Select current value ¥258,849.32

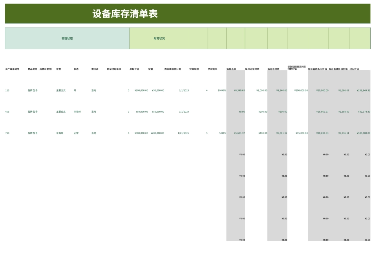tap(364, 90)
